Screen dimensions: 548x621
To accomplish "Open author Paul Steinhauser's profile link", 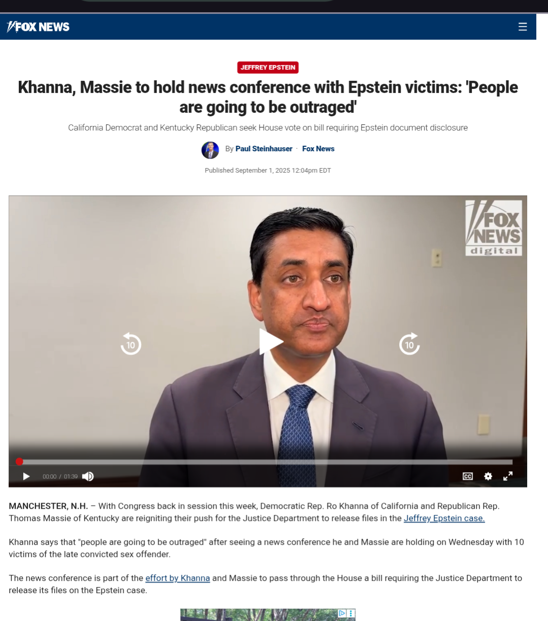I will [x=264, y=149].
